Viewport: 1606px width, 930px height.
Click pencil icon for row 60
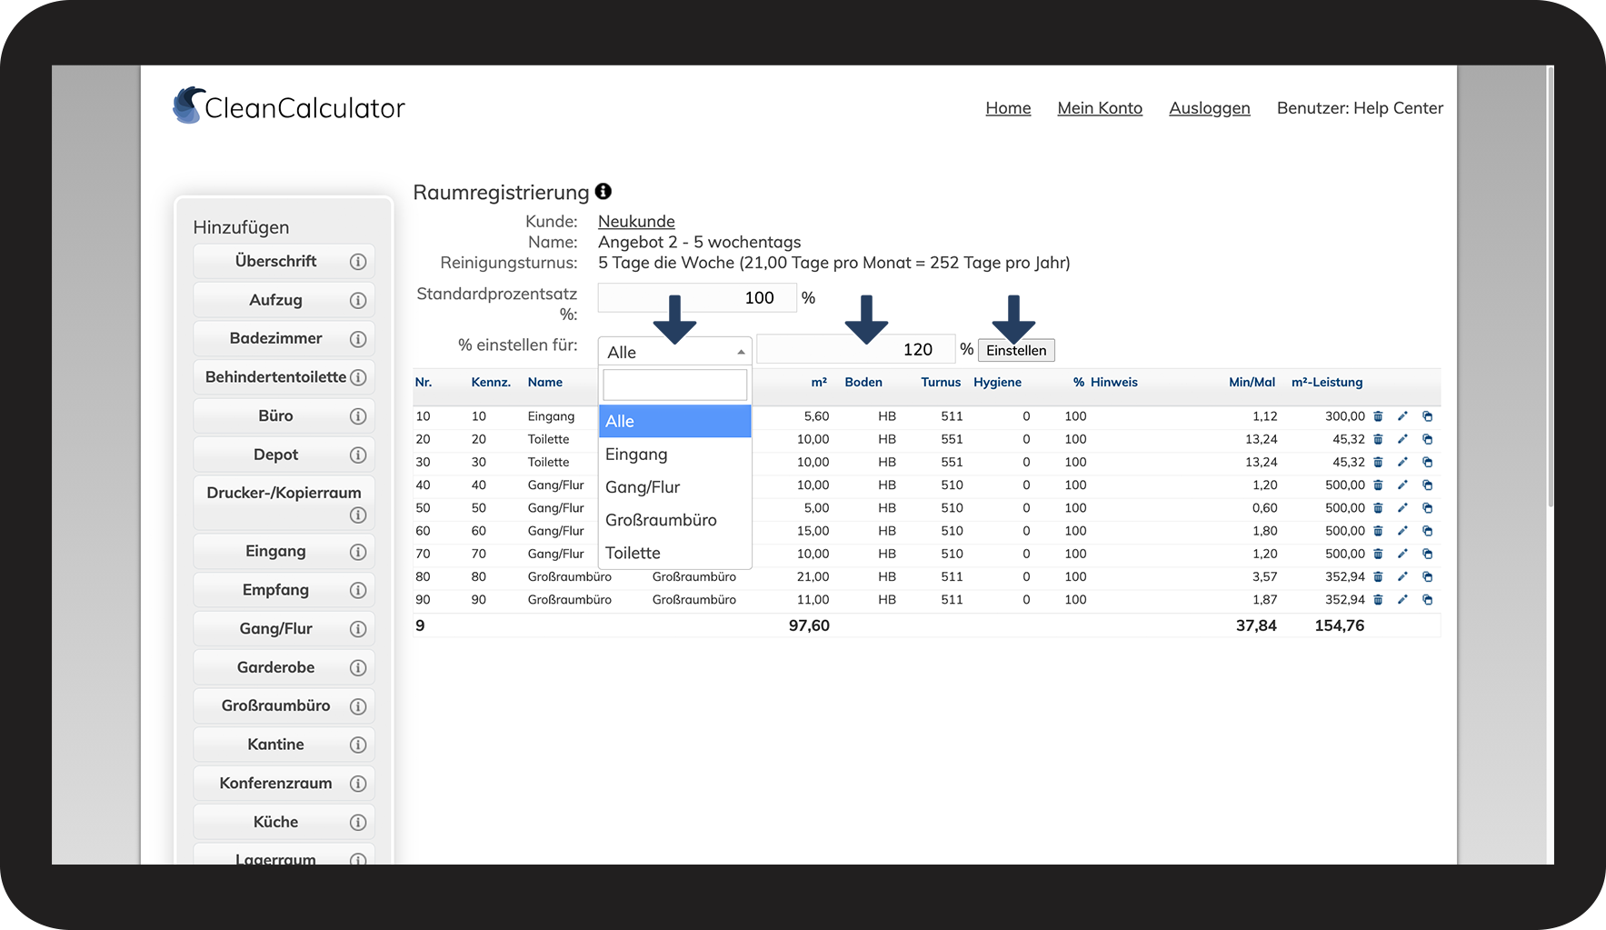tap(1402, 531)
